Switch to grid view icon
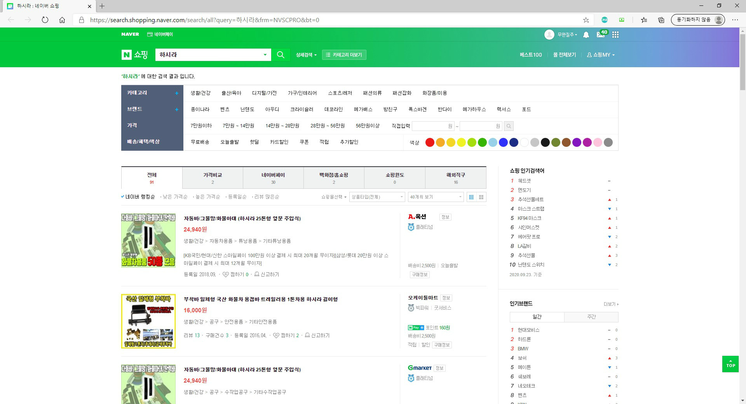The height and width of the screenshot is (404, 746). click(481, 197)
